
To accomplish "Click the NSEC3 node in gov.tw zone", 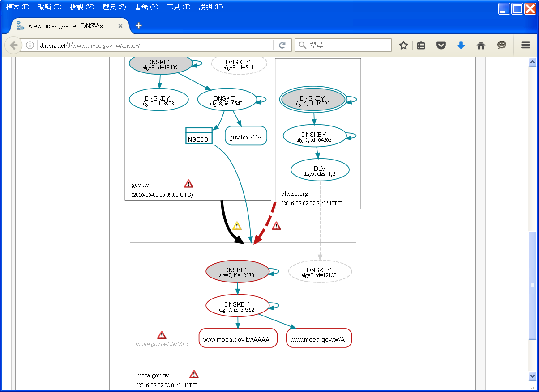I will coord(199,137).
